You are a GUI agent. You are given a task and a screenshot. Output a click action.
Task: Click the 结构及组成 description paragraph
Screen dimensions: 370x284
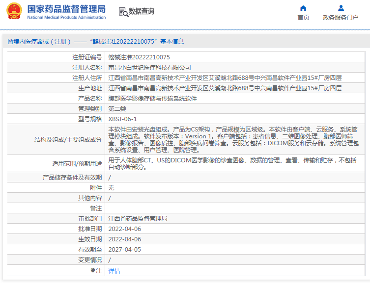point(233,140)
